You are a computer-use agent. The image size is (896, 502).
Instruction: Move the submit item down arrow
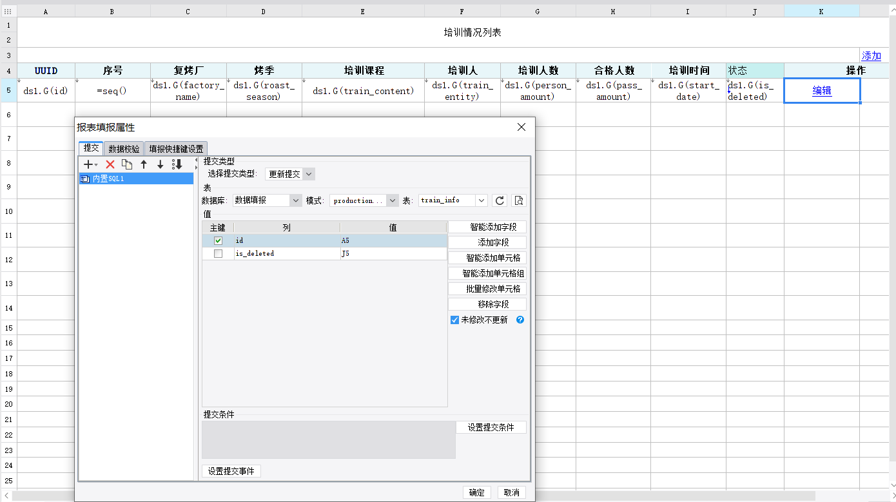click(x=161, y=164)
